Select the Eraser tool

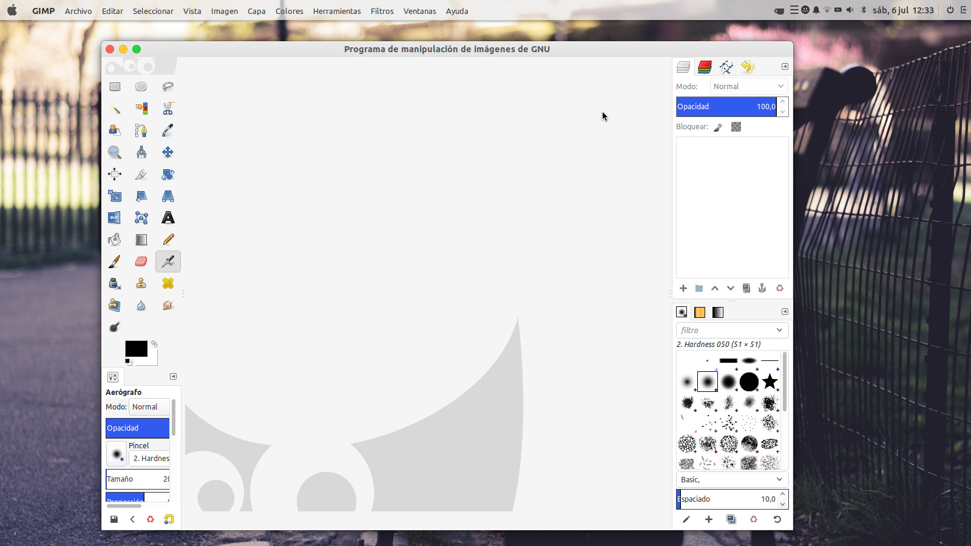coord(141,261)
